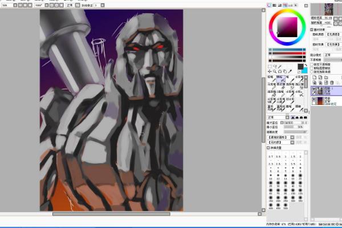Pick brush size 0.7
This screenshot has width=342, height=228.
[270, 156]
